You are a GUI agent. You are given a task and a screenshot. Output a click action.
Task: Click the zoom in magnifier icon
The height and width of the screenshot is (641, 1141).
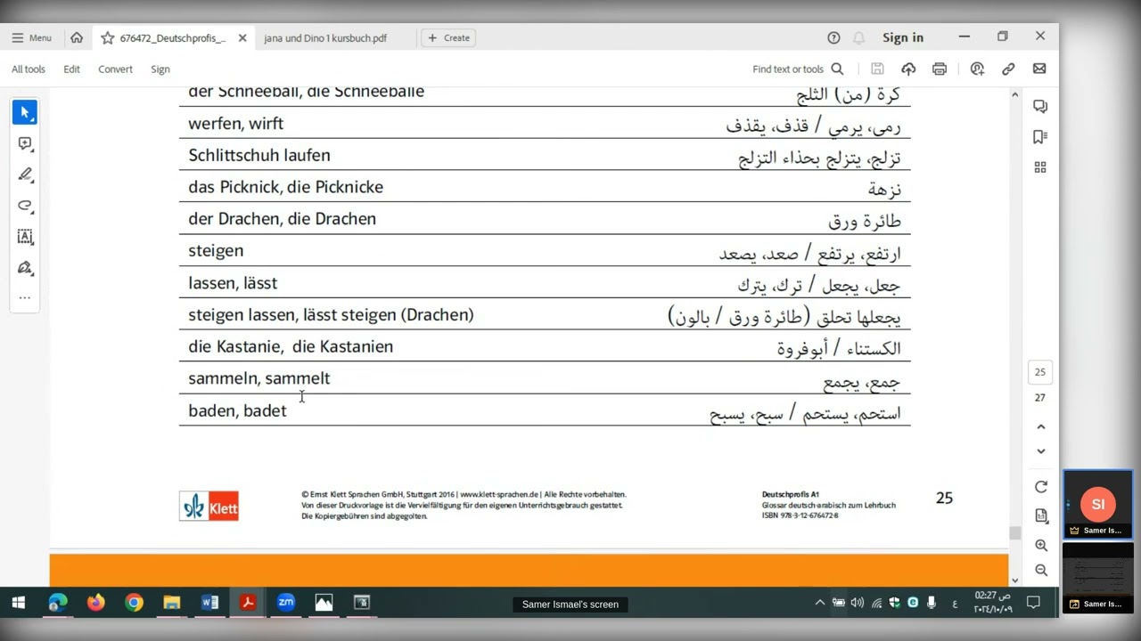click(1040, 545)
